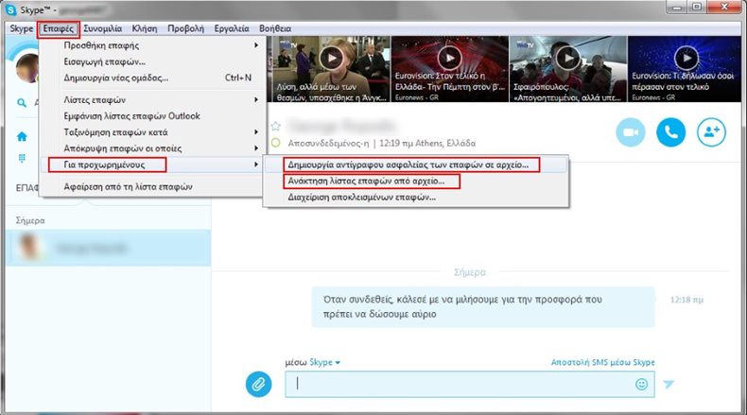The width and height of the screenshot is (747, 415).
Task: Open the Εργαλεία menu
Action: [x=232, y=28]
